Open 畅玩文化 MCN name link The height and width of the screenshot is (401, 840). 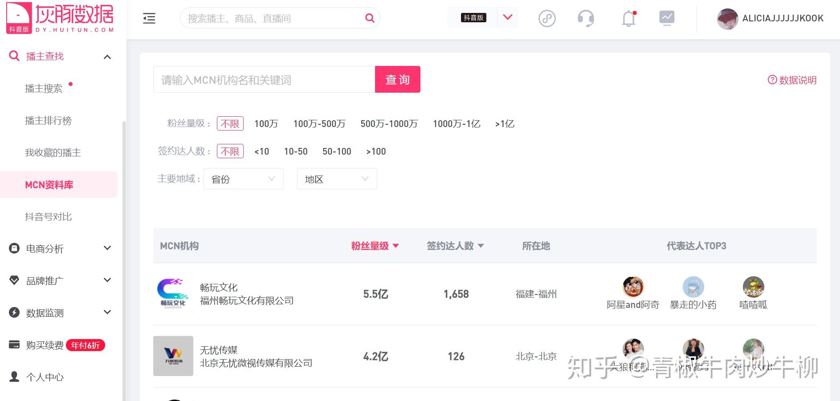tap(219, 287)
